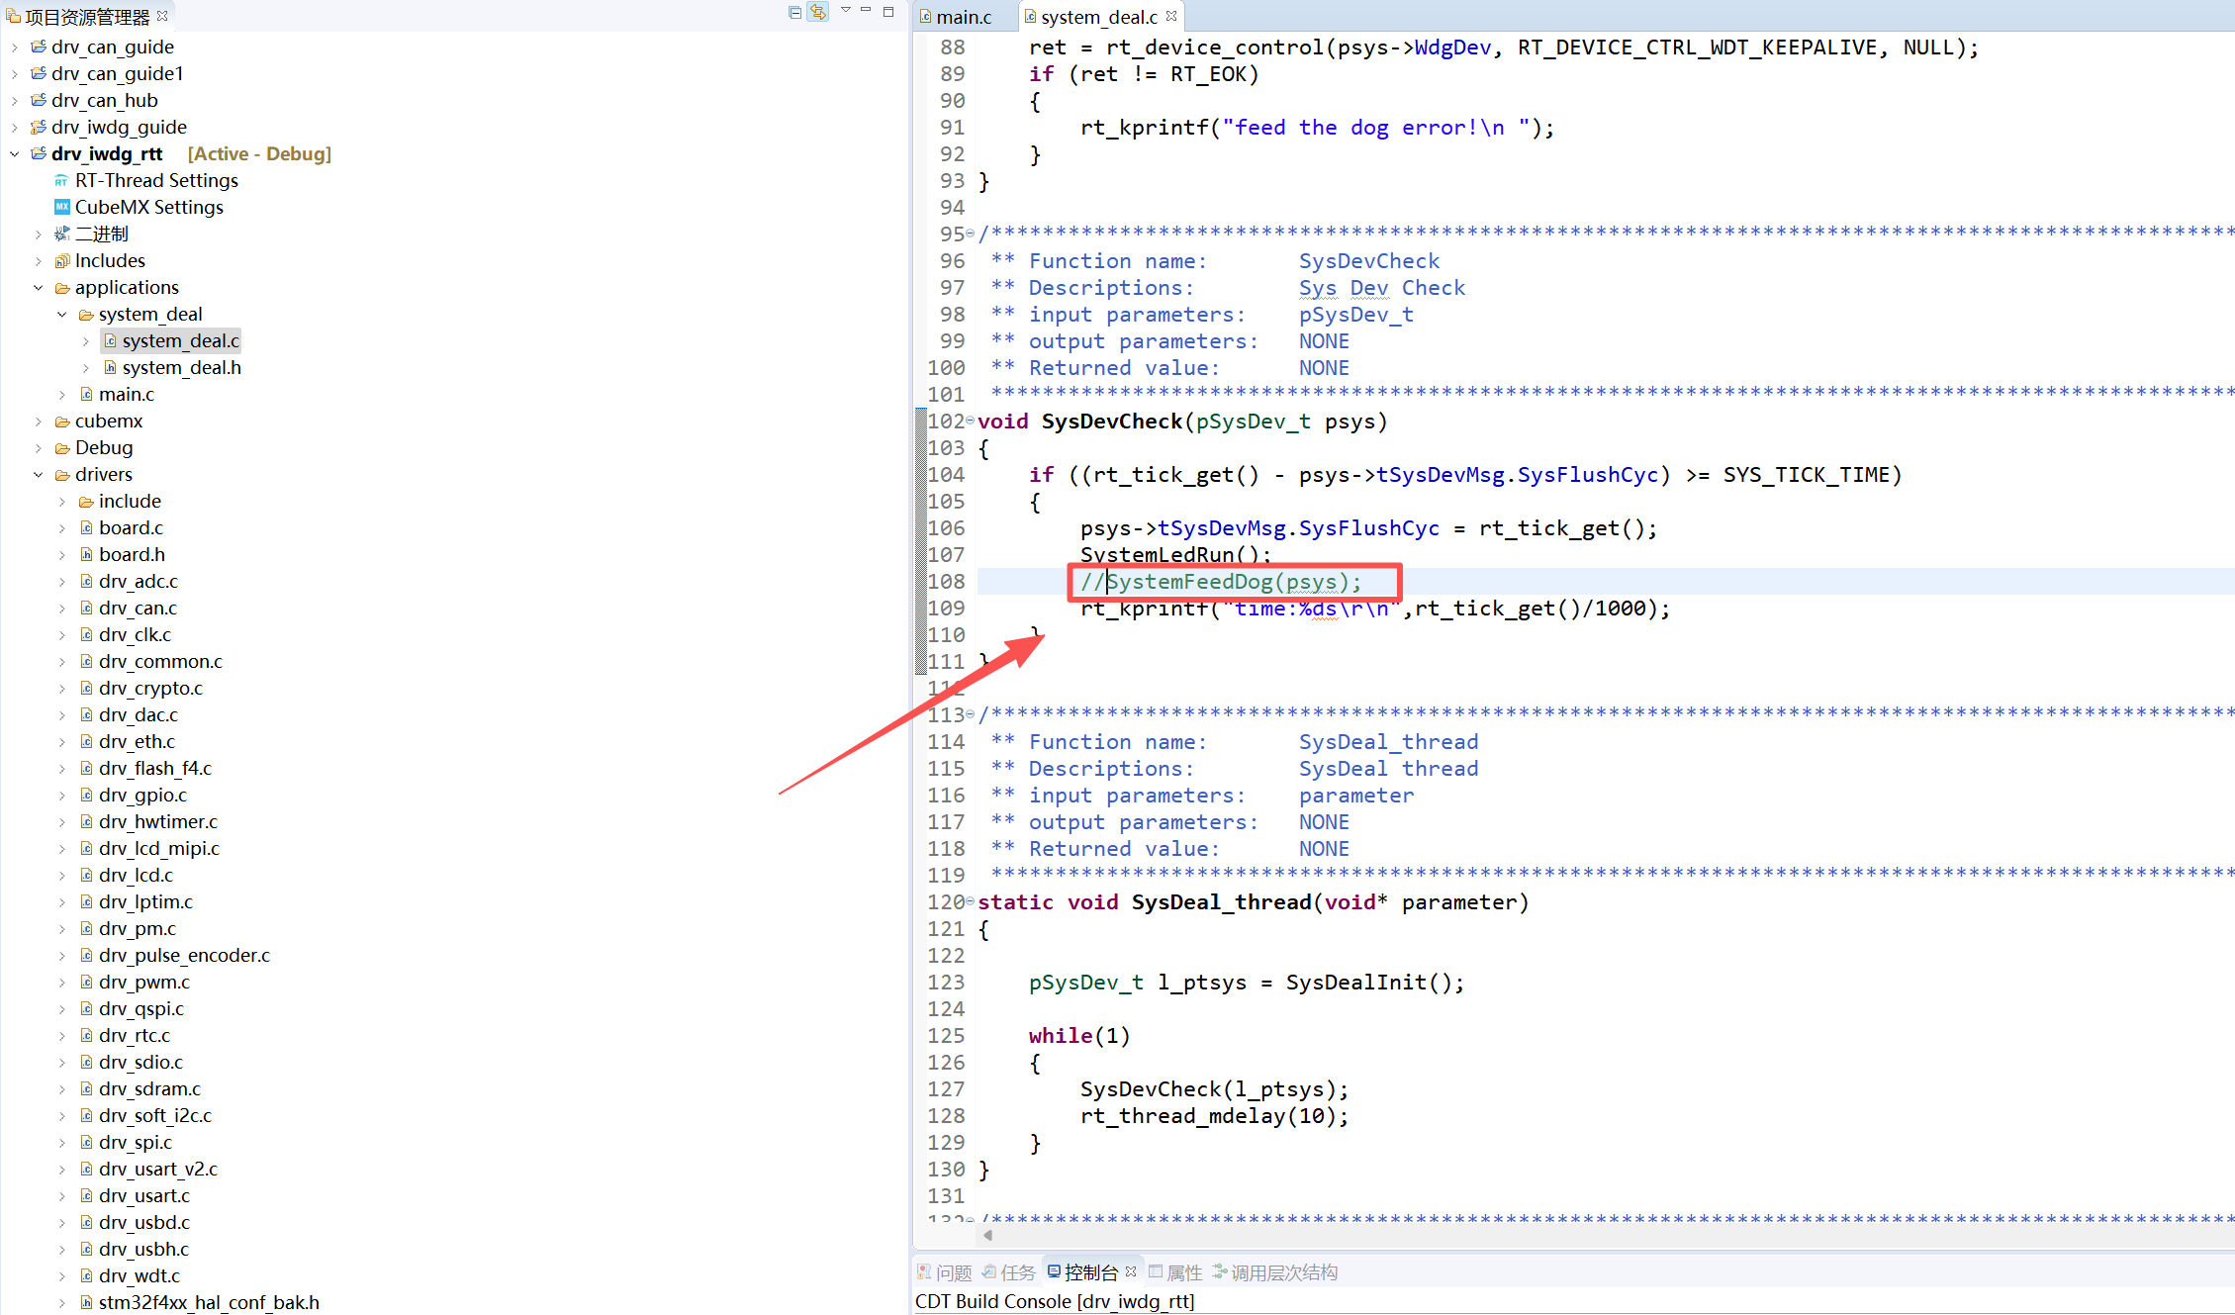2235x1315 pixels.
Task: Toggle Link with Editor in project explorer
Action: 817,13
